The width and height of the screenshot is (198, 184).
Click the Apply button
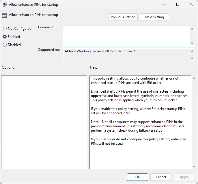tap(184, 177)
